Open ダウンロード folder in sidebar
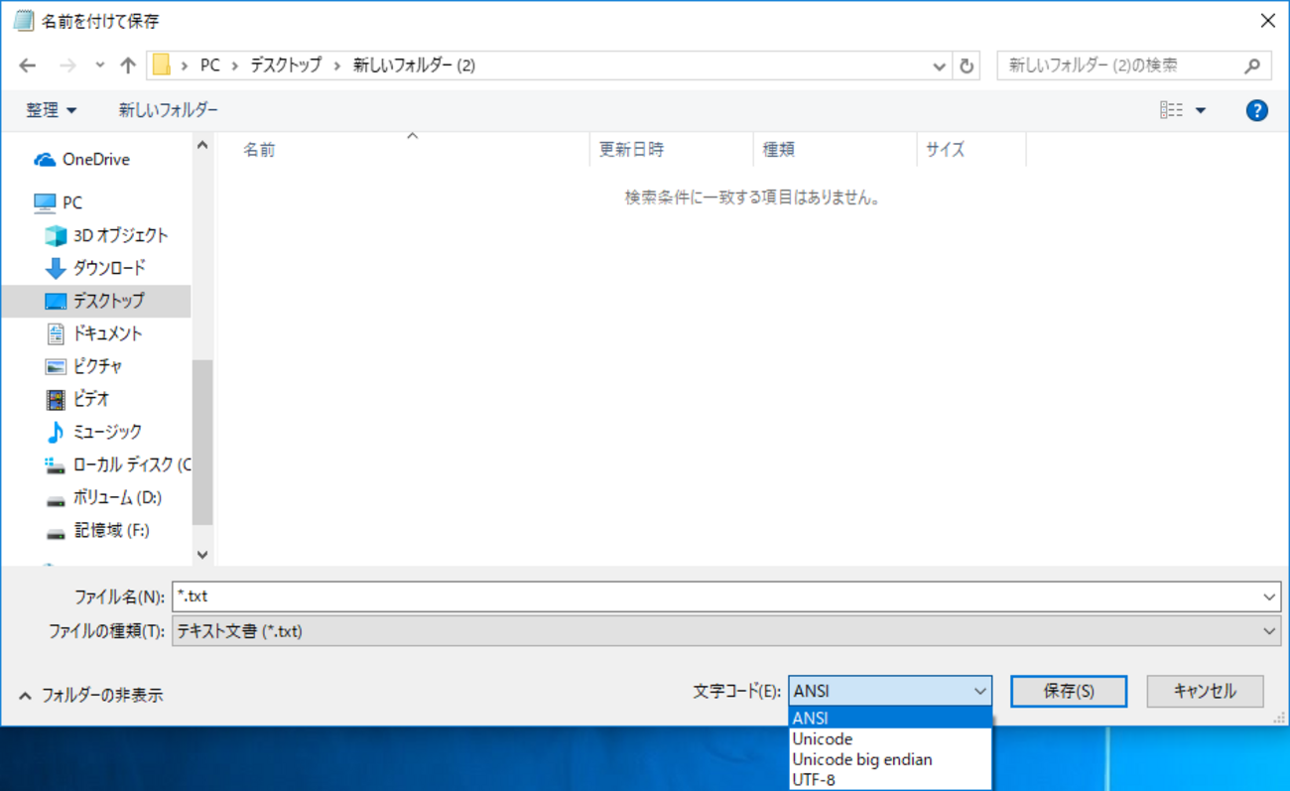The height and width of the screenshot is (791, 1290). coord(95,268)
